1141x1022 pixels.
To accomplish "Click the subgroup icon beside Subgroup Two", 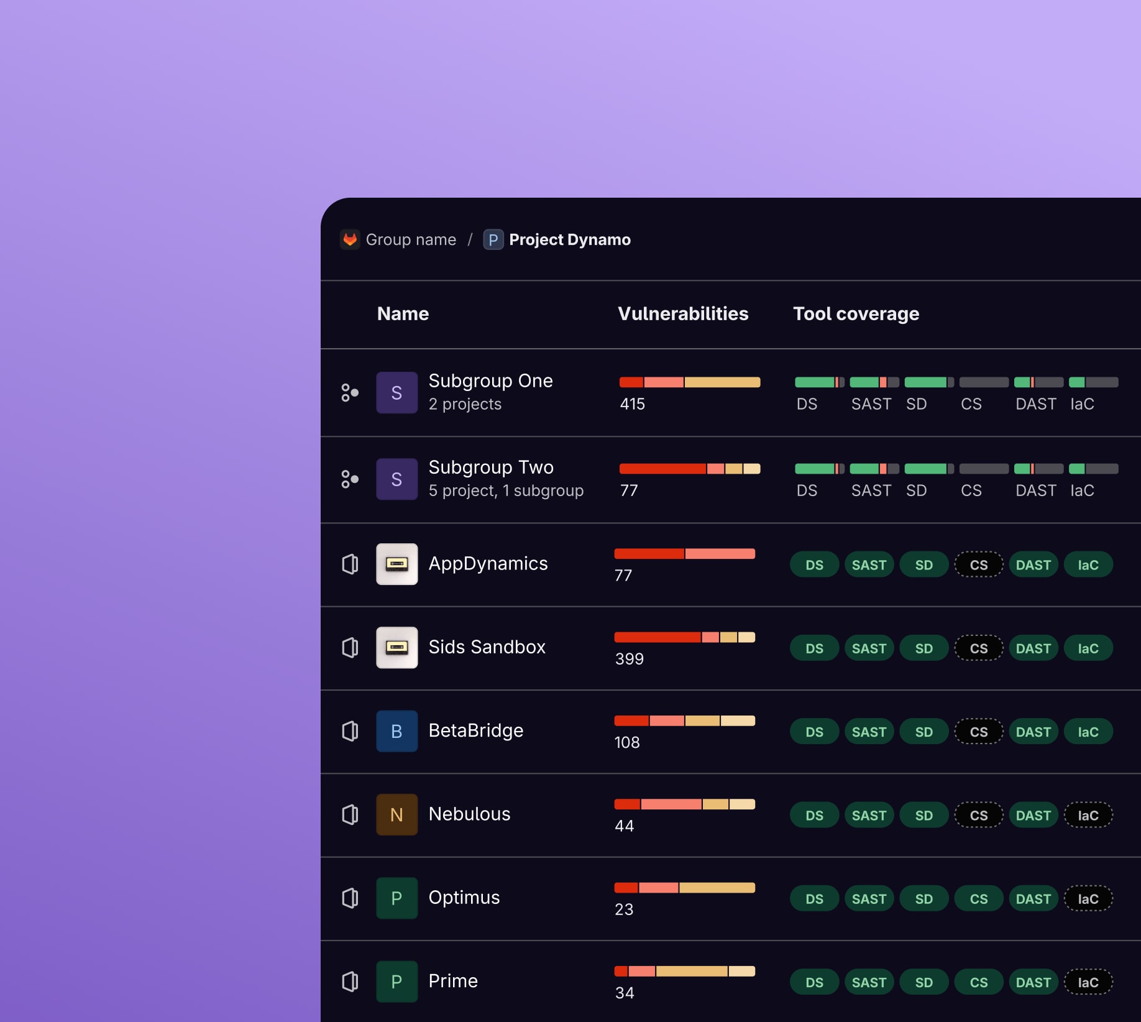I will (350, 479).
